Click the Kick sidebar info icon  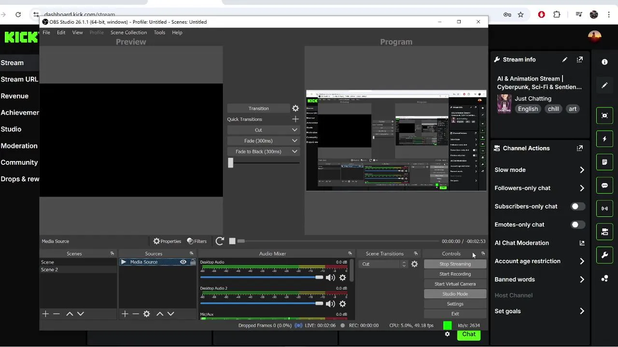click(x=604, y=62)
